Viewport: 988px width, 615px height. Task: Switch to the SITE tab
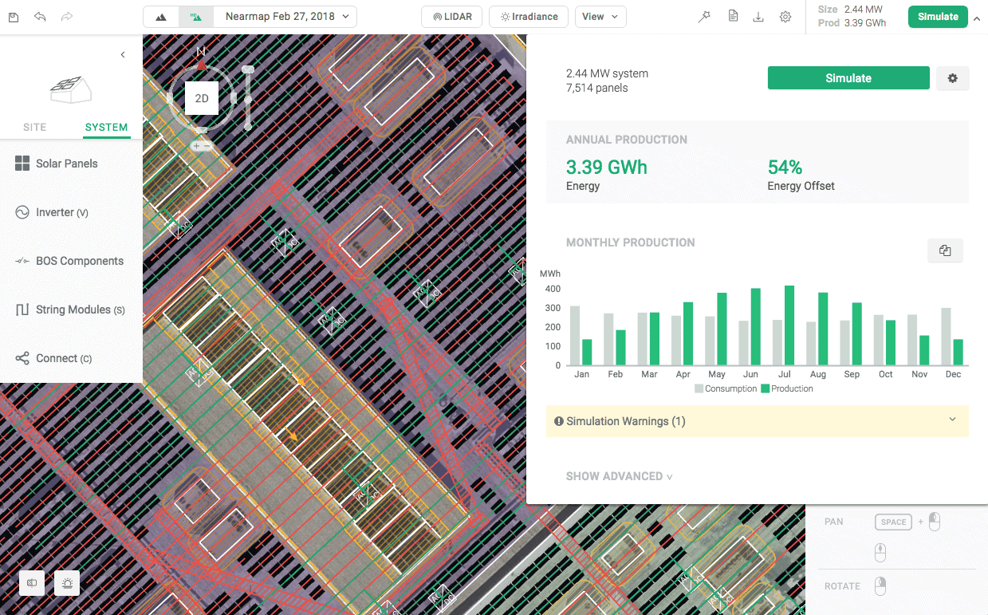click(x=34, y=127)
